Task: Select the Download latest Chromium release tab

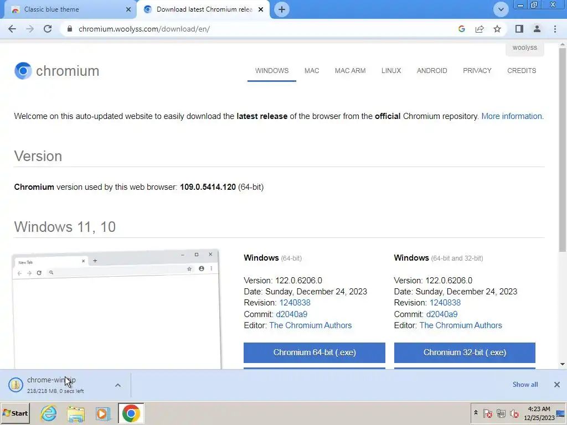Action: (x=204, y=9)
